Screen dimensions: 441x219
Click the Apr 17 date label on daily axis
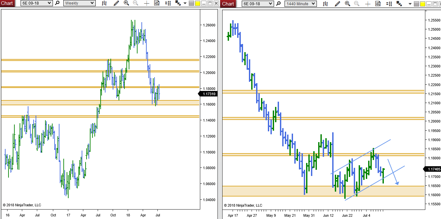click(x=233, y=215)
